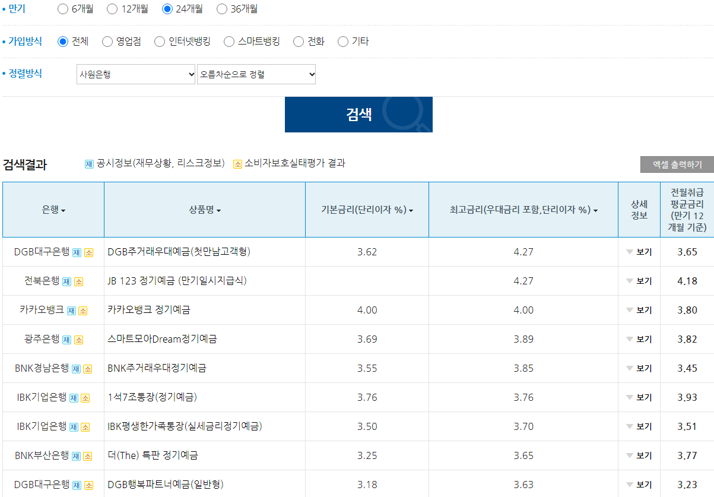Select 인터넷뱅킹 radio button
Viewport: 714px width, 497px height.
tap(160, 42)
